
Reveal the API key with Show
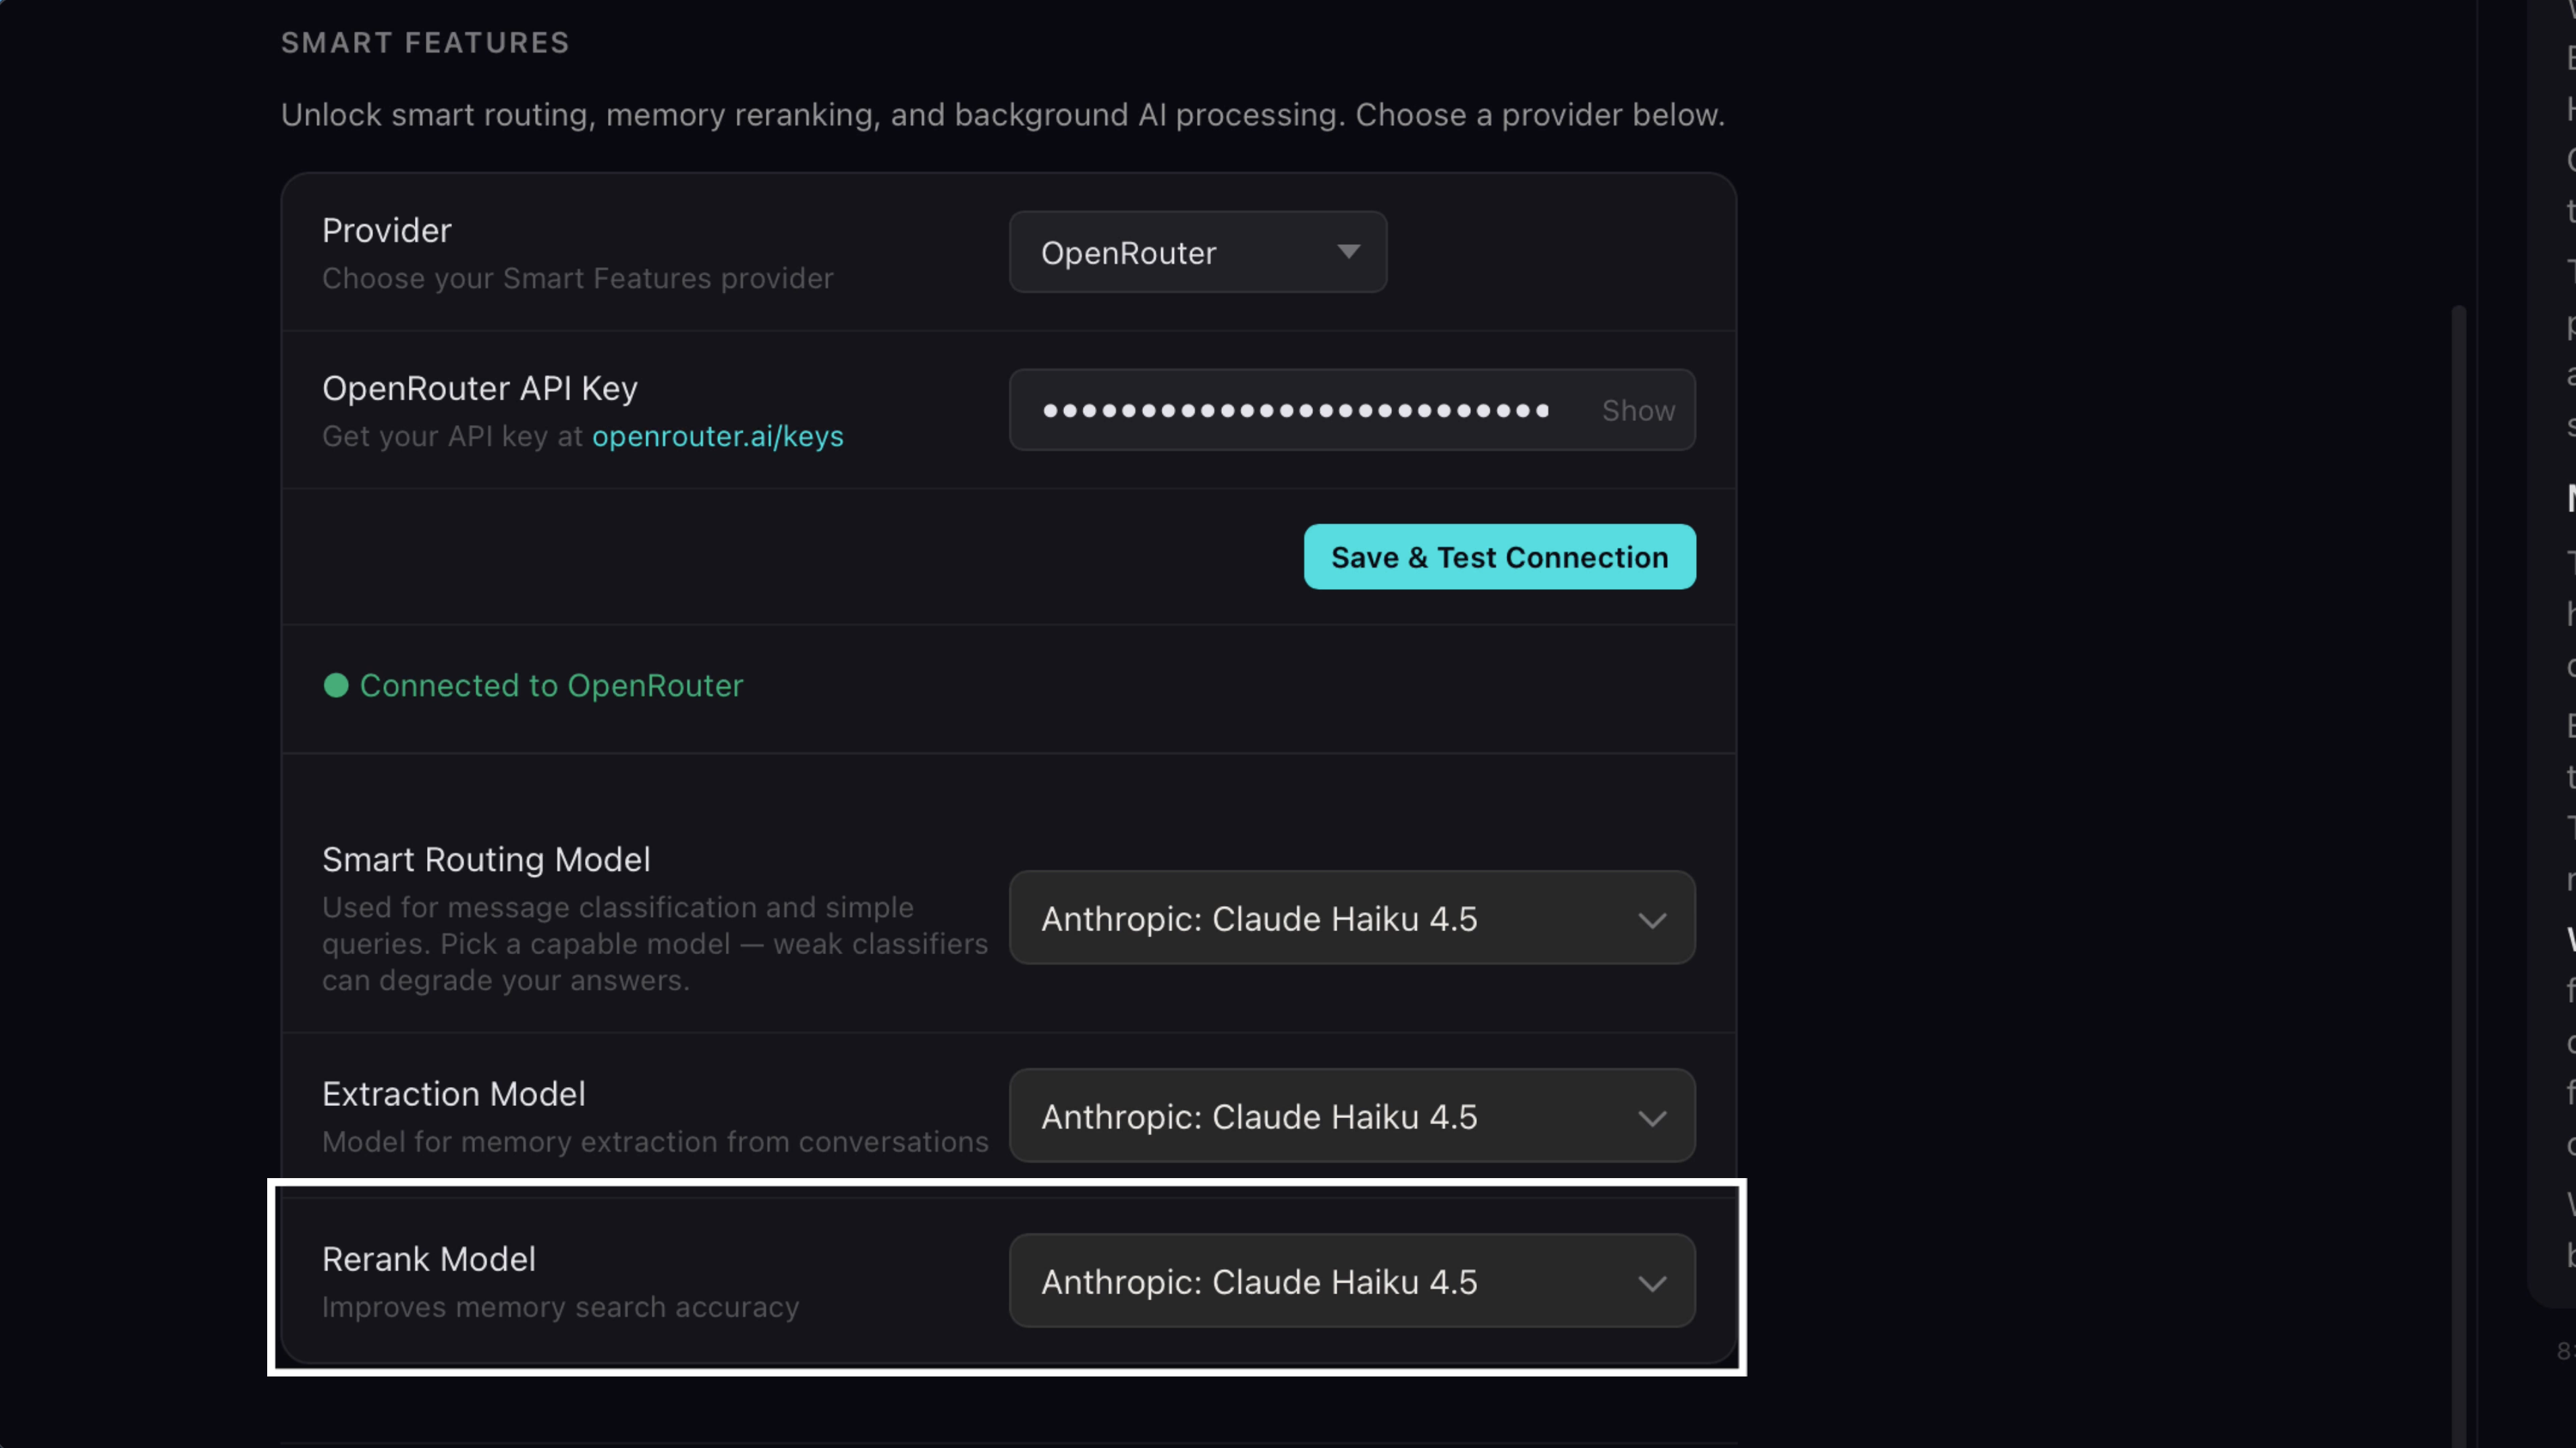1637,411
